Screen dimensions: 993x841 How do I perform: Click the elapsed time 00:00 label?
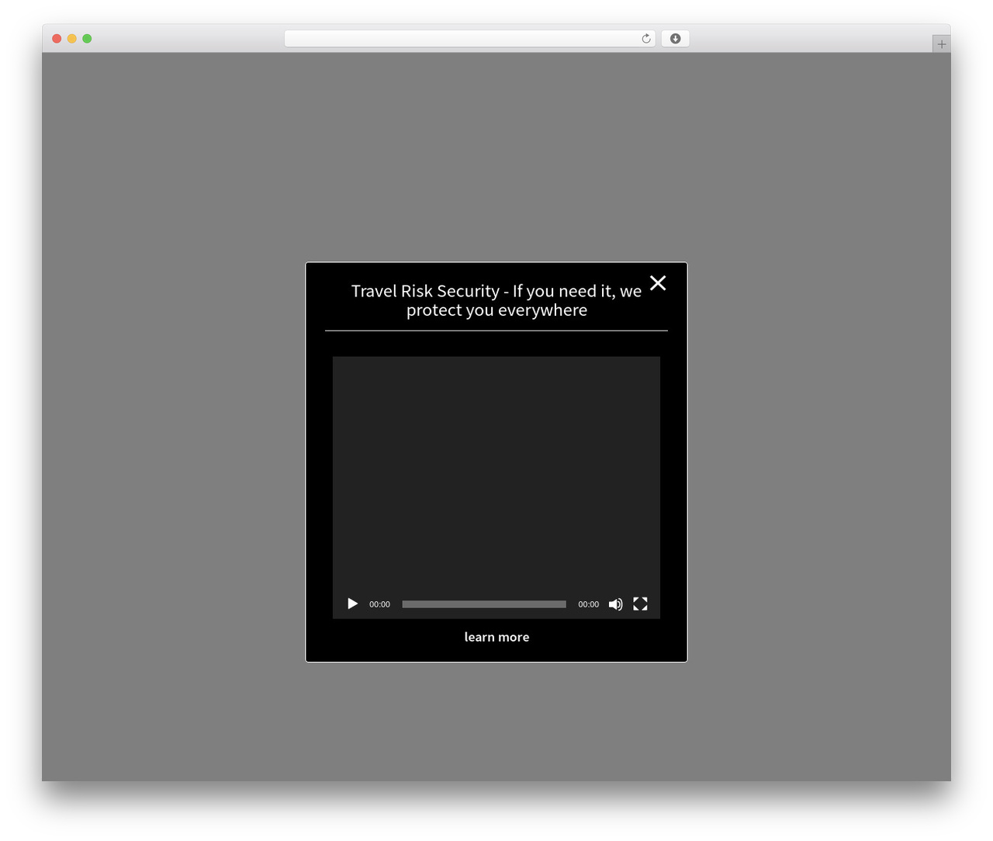[x=379, y=604]
